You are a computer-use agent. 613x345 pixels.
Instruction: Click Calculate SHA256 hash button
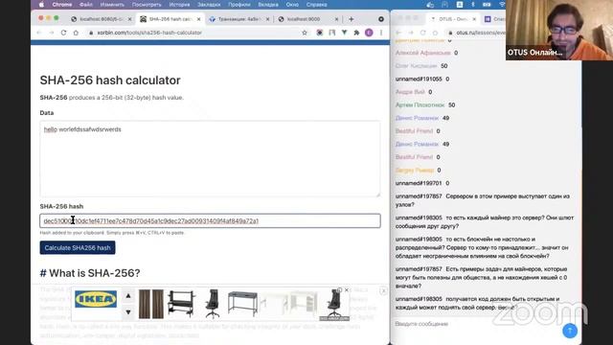pos(78,247)
